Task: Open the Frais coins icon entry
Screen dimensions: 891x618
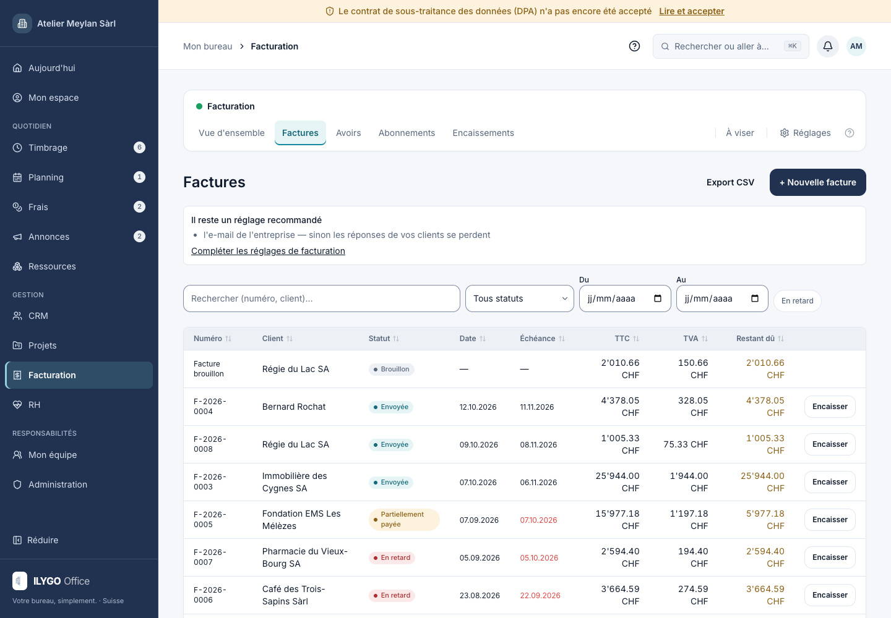Action: pos(79,207)
